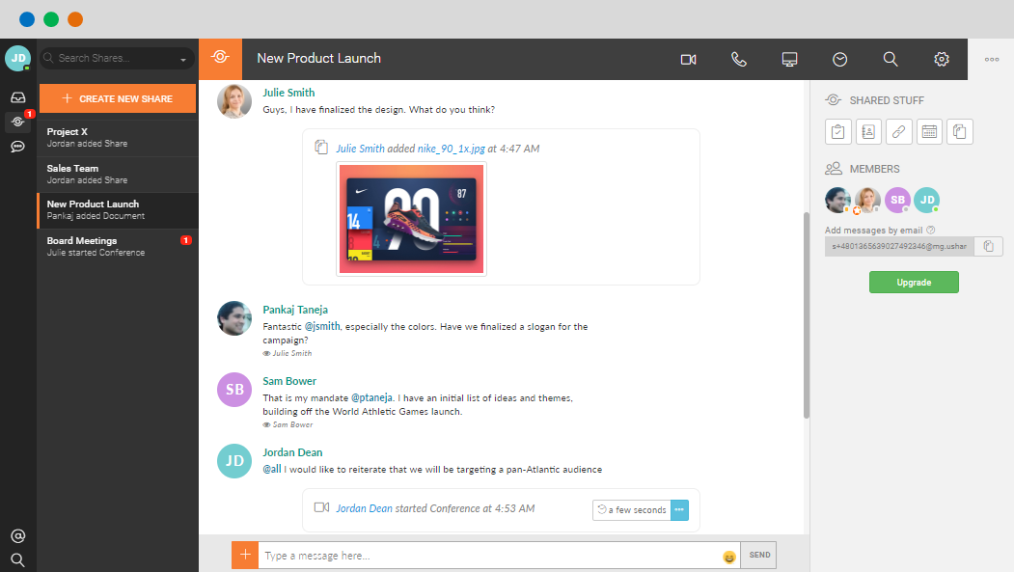1014x572 pixels.
Task: Click the green Upgrade button
Action: pyautogui.click(x=914, y=282)
